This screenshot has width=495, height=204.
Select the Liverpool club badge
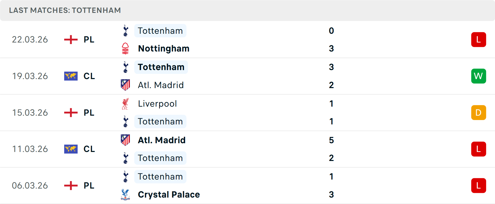pos(126,104)
